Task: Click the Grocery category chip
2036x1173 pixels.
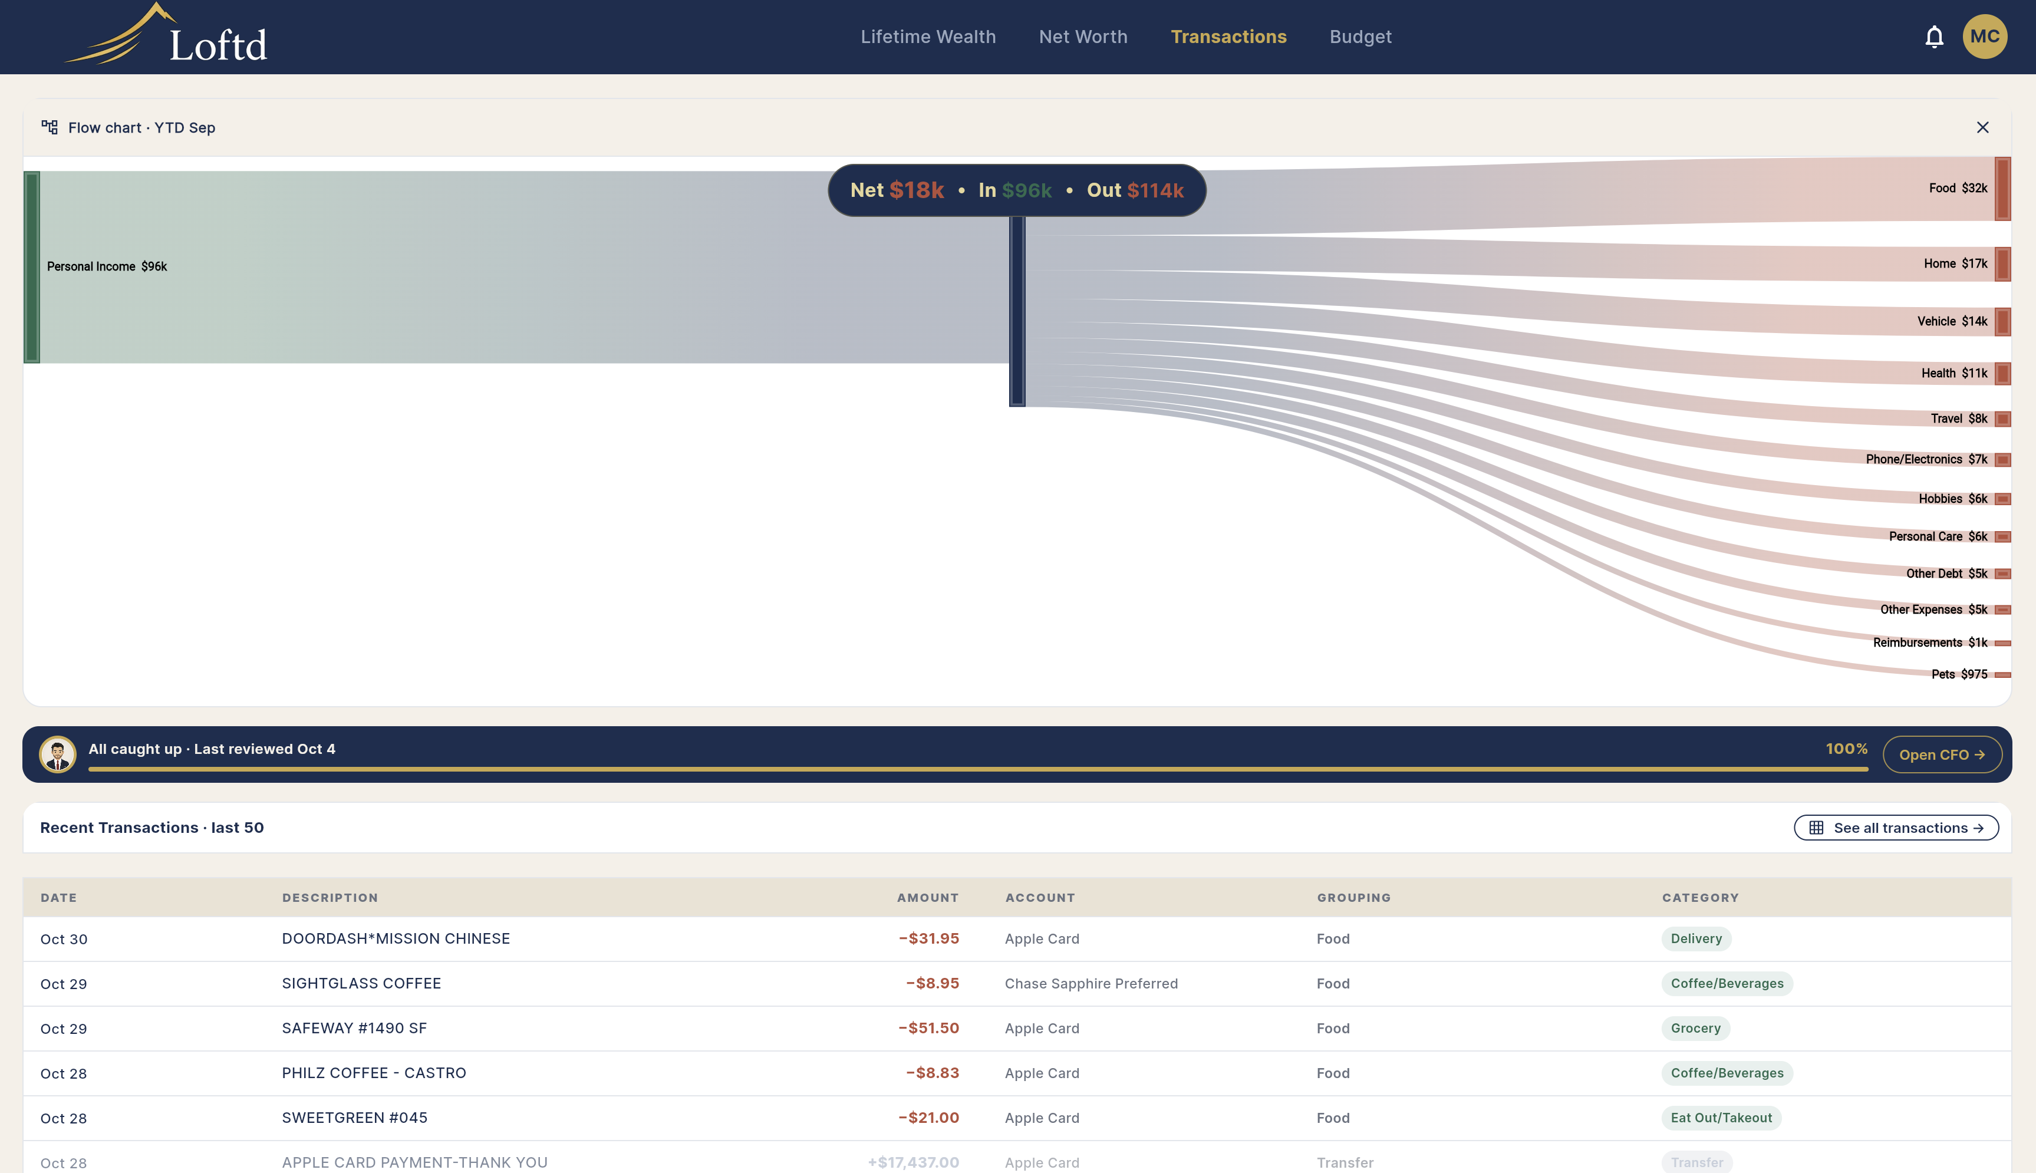Action: 1695,1028
